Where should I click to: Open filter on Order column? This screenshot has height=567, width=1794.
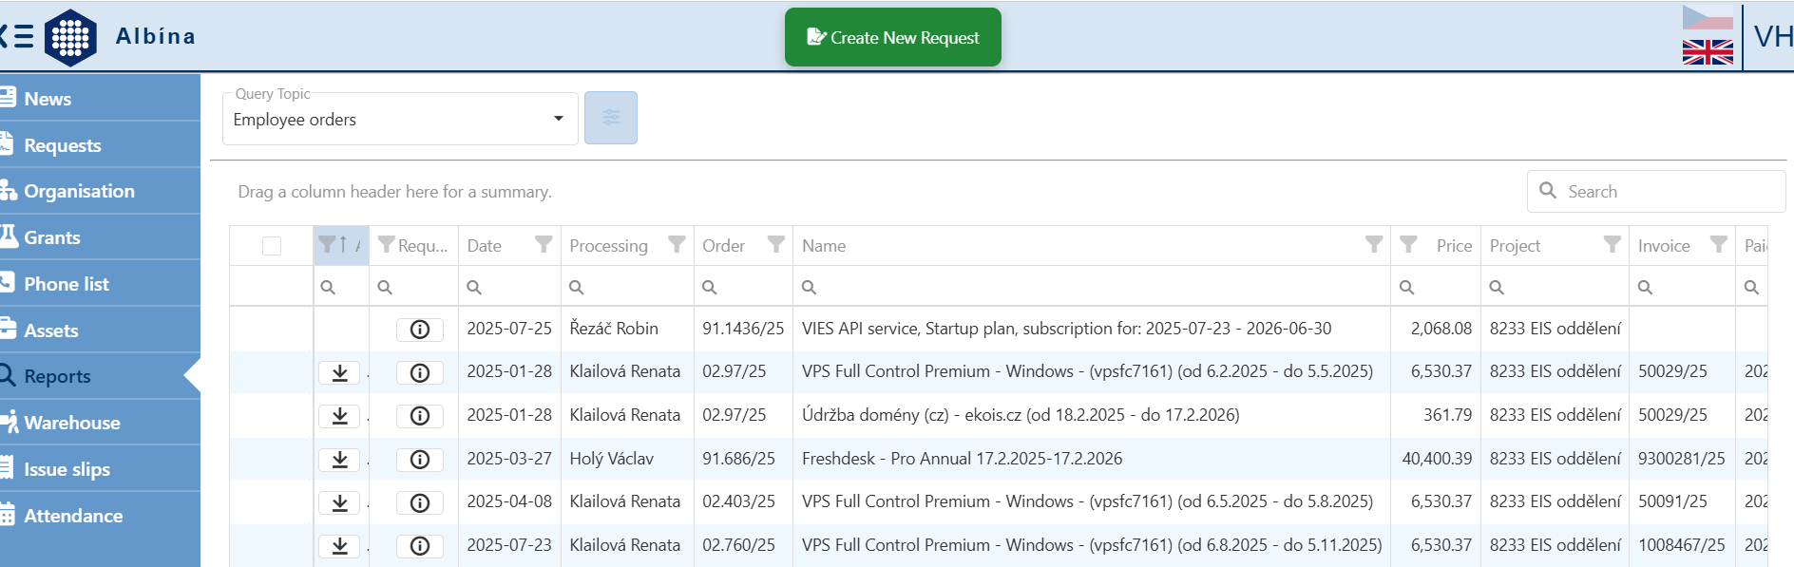(776, 245)
